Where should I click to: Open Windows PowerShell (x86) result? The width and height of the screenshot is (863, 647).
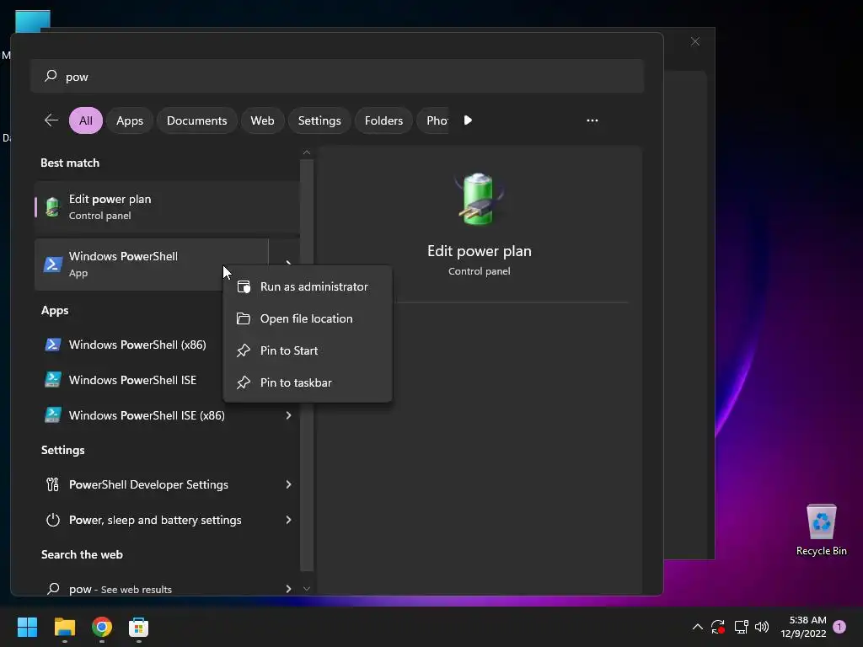pos(137,345)
